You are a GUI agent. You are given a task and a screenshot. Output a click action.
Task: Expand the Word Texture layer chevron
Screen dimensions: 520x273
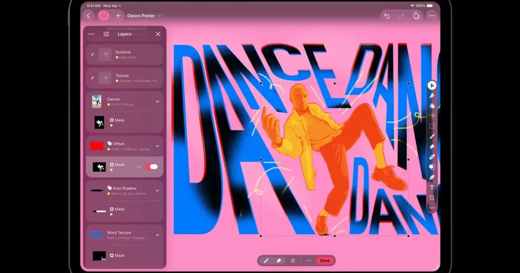point(157,235)
